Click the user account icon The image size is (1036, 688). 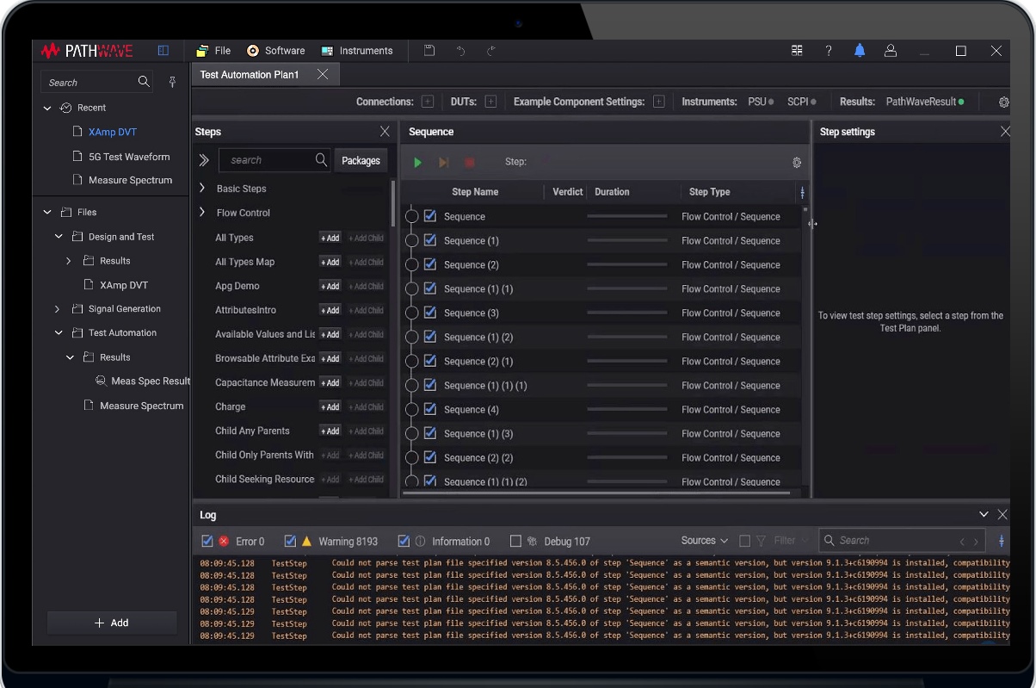891,51
